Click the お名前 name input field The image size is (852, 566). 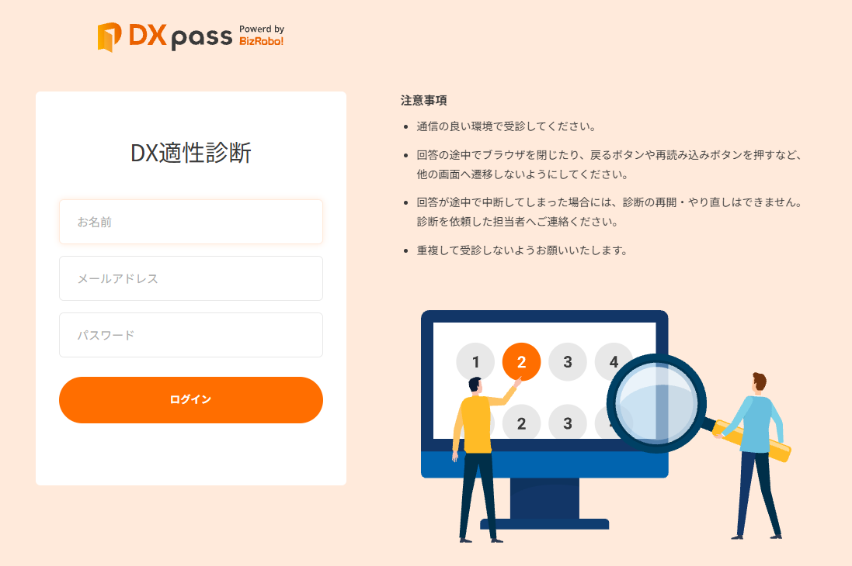(x=191, y=222)
